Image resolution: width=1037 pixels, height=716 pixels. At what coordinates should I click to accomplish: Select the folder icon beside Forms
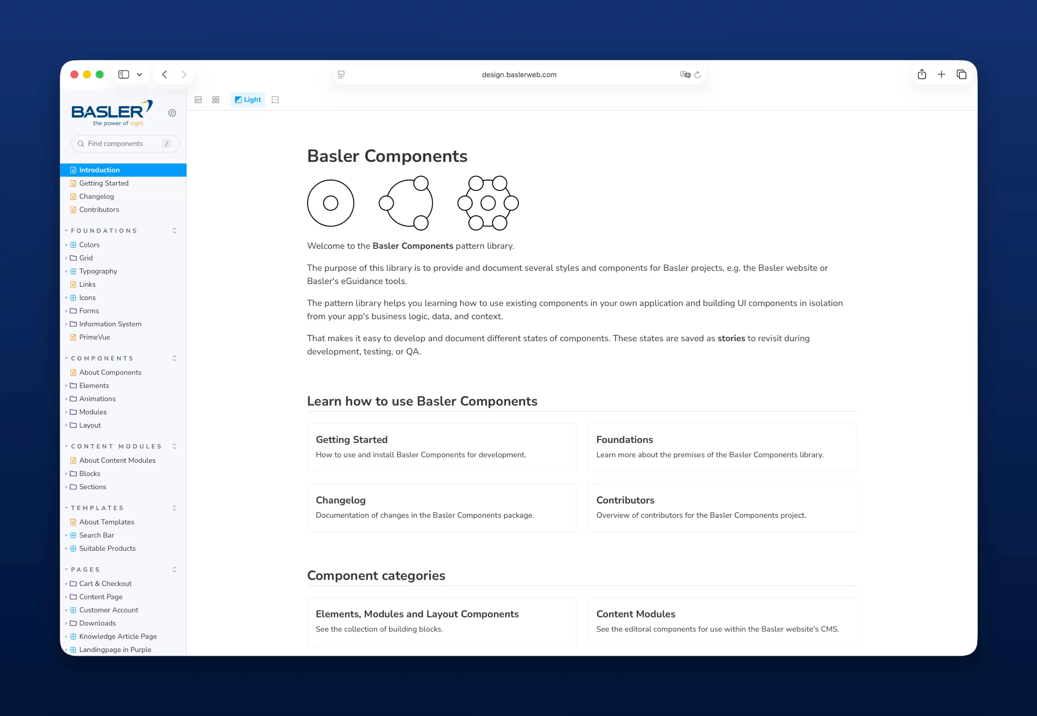74,311
